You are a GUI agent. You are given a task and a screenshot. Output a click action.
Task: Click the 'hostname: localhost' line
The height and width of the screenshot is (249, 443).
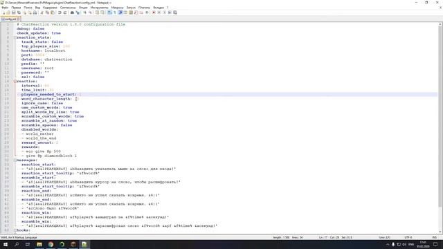[x=43, y=50]
